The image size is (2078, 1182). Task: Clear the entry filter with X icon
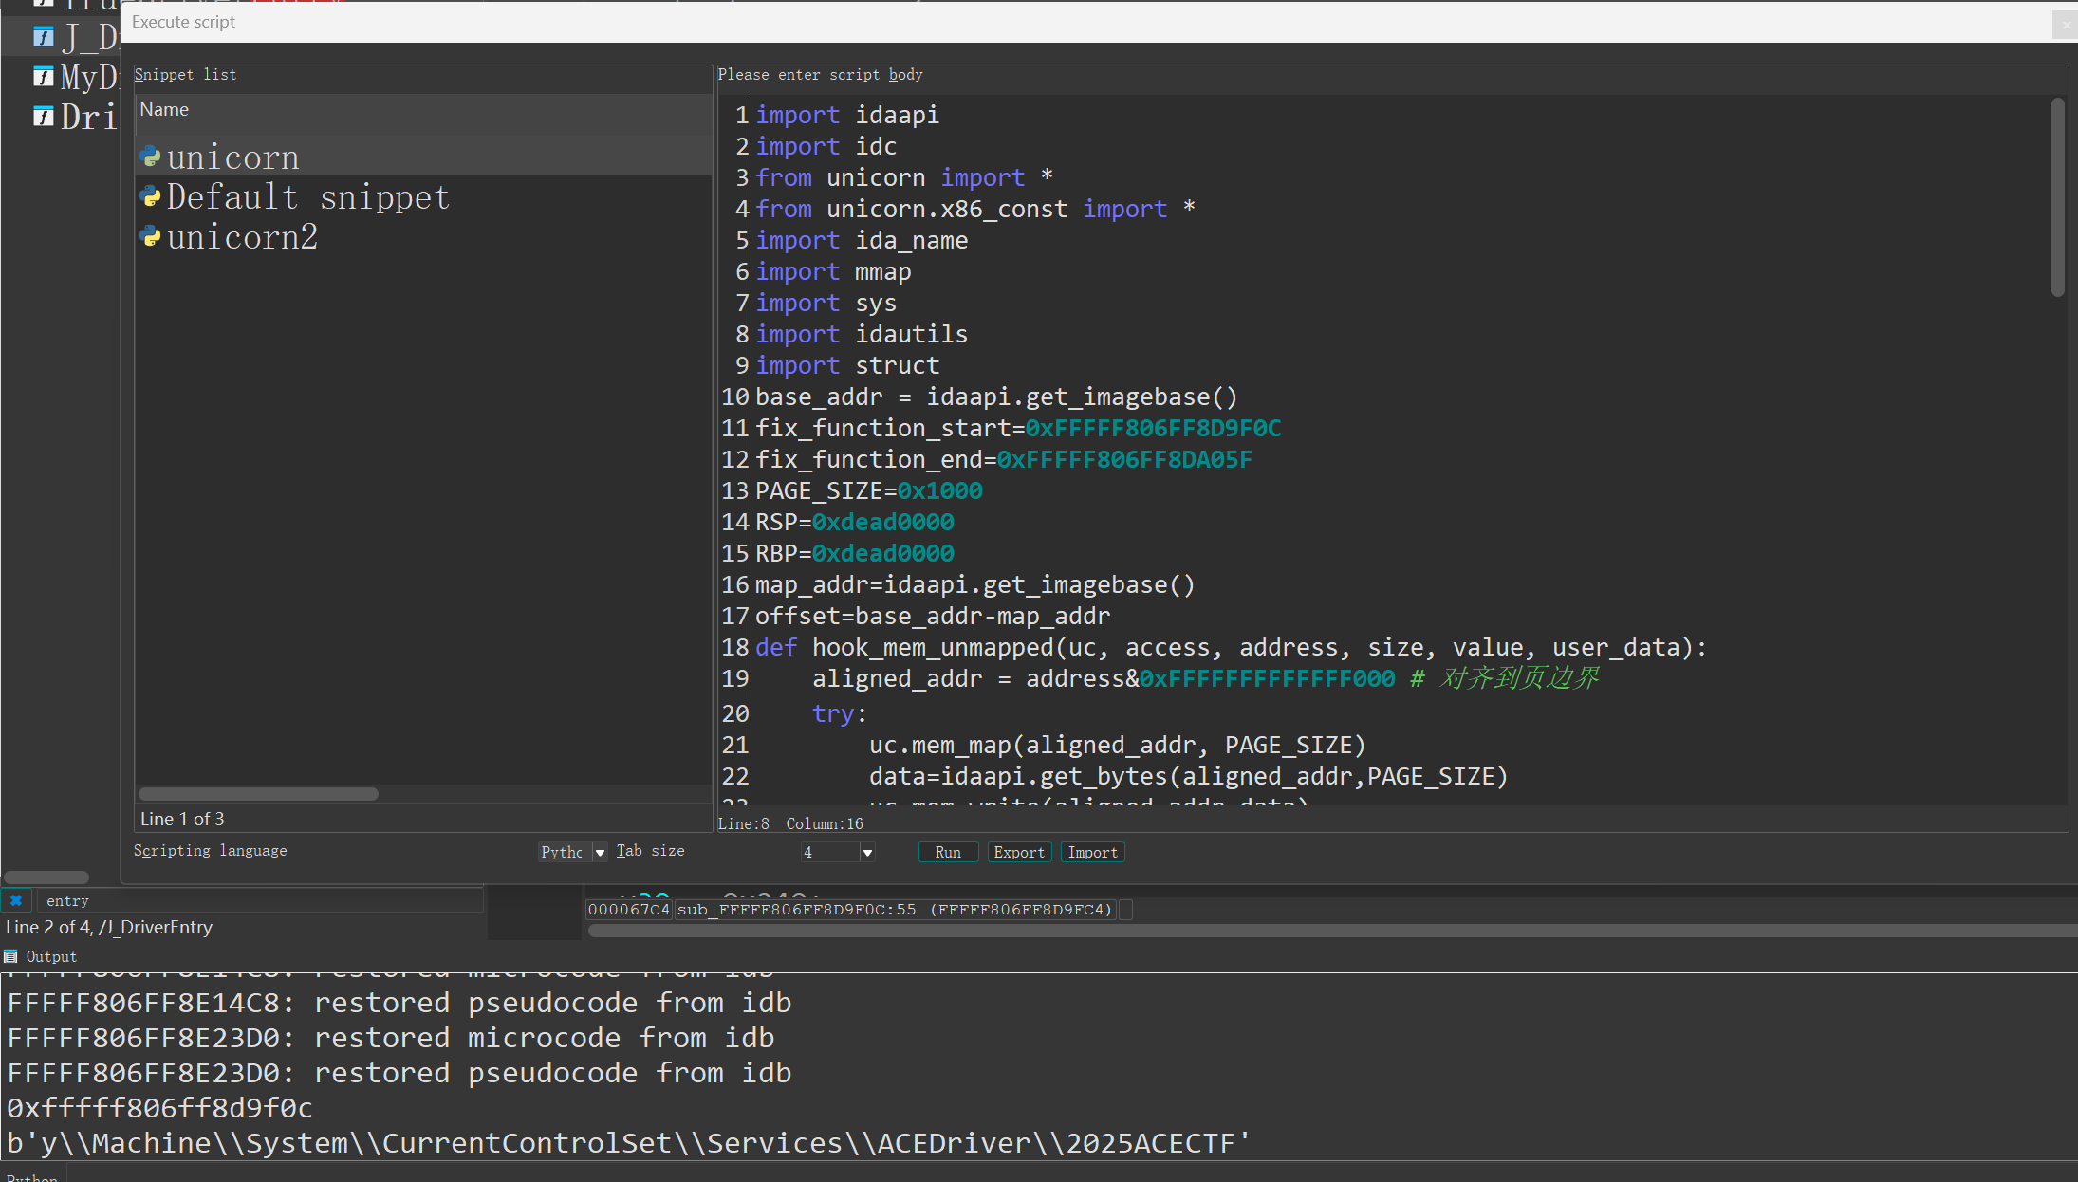coord(16,900)
